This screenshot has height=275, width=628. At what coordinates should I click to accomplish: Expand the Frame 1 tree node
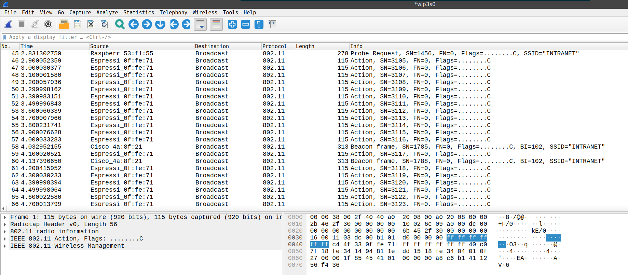click(x=5, y=217)
